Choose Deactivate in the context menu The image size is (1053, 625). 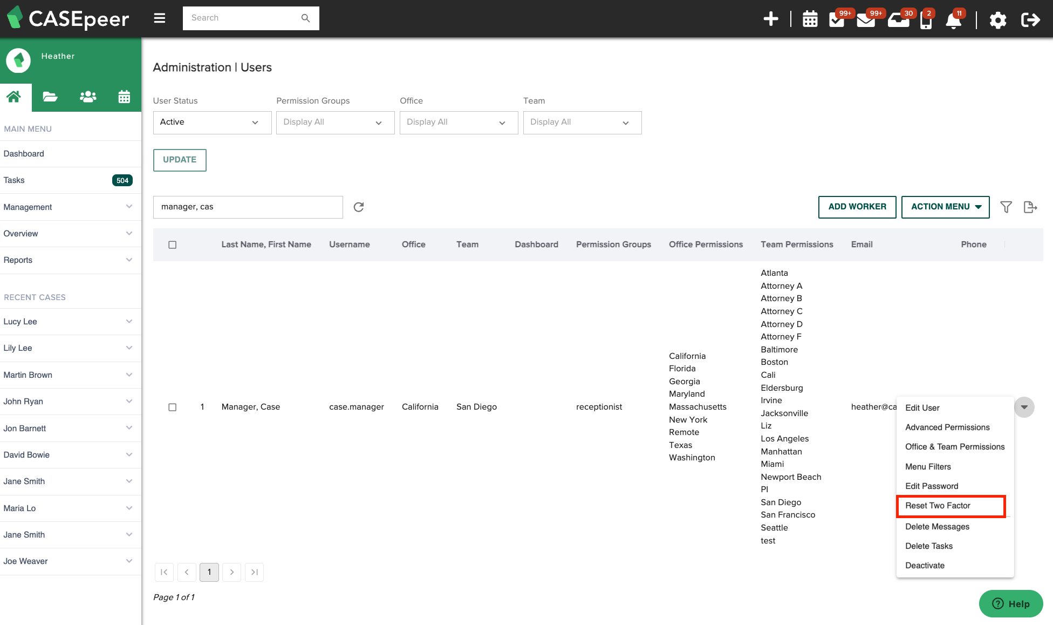925,565
